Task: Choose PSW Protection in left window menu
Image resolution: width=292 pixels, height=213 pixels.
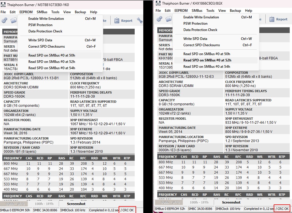Action: [60, 25]
